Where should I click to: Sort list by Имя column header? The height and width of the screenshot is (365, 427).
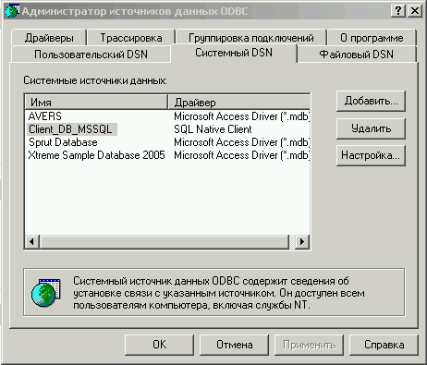tap(96, 102)
